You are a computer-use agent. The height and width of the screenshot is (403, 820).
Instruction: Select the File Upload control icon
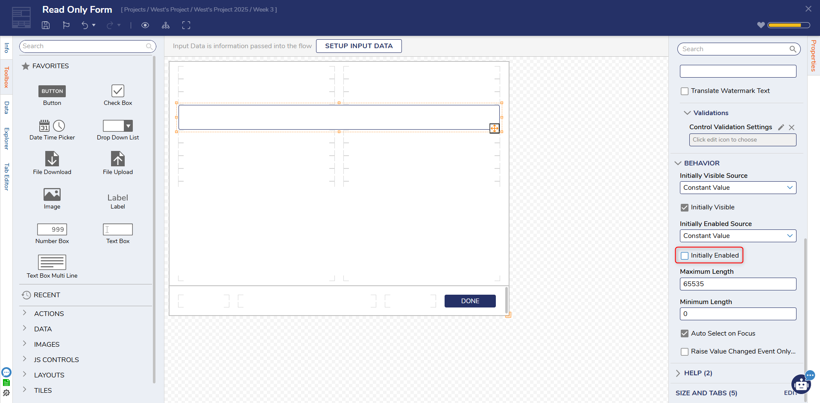coord(118,159)
